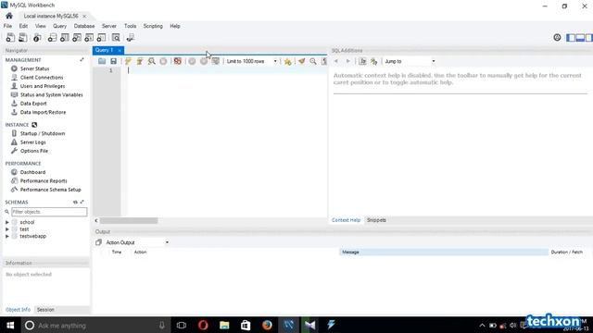The image size is (593, 333).
Task: Open File Explorer from the taskbar
Action: point(224,325)
